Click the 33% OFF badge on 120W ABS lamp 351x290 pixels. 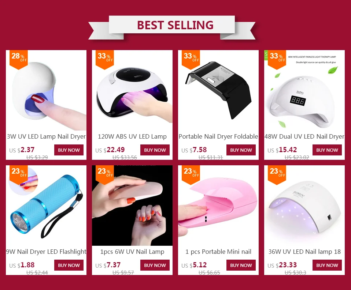(x=105, y=58)
